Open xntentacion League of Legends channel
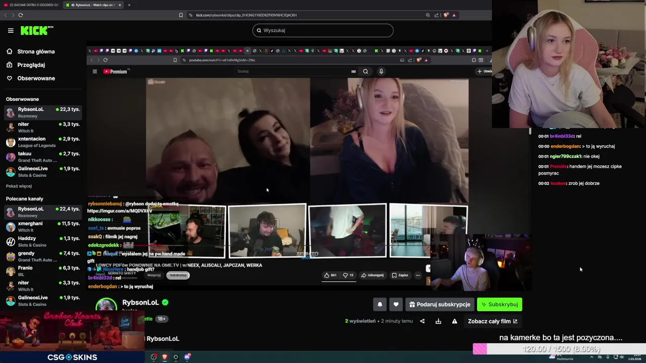 [43, 142]
